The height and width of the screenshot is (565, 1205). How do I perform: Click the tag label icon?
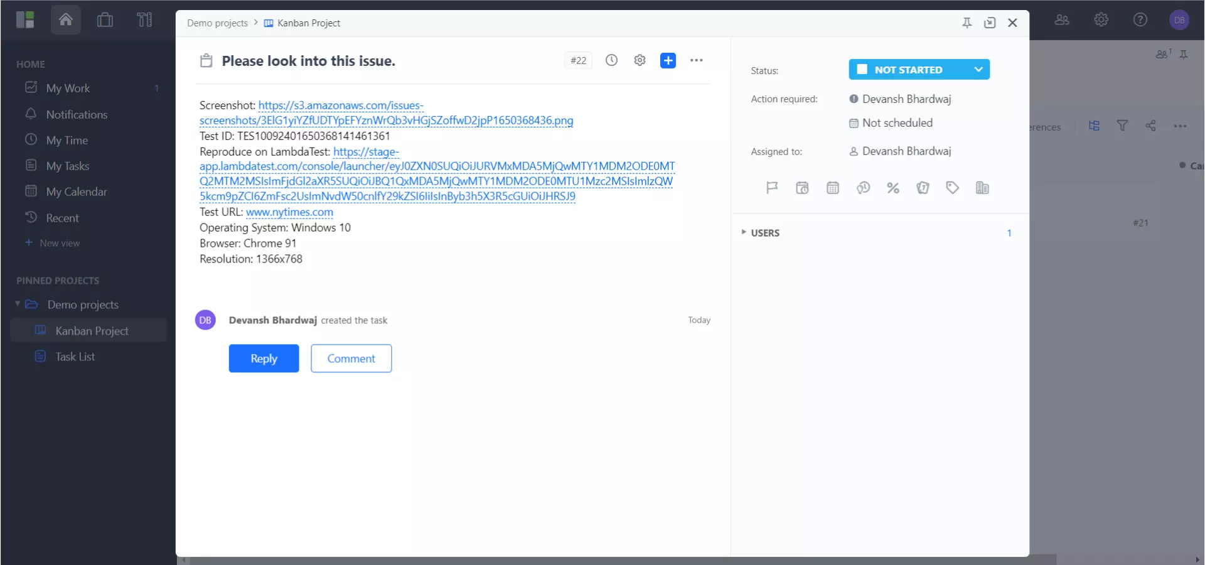[952, 188]
